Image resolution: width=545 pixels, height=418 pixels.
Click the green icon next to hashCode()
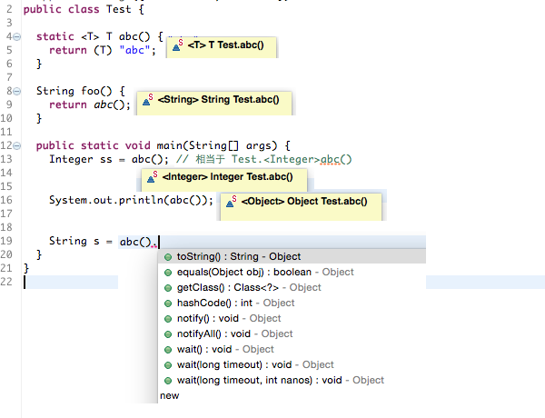point(168,304)
